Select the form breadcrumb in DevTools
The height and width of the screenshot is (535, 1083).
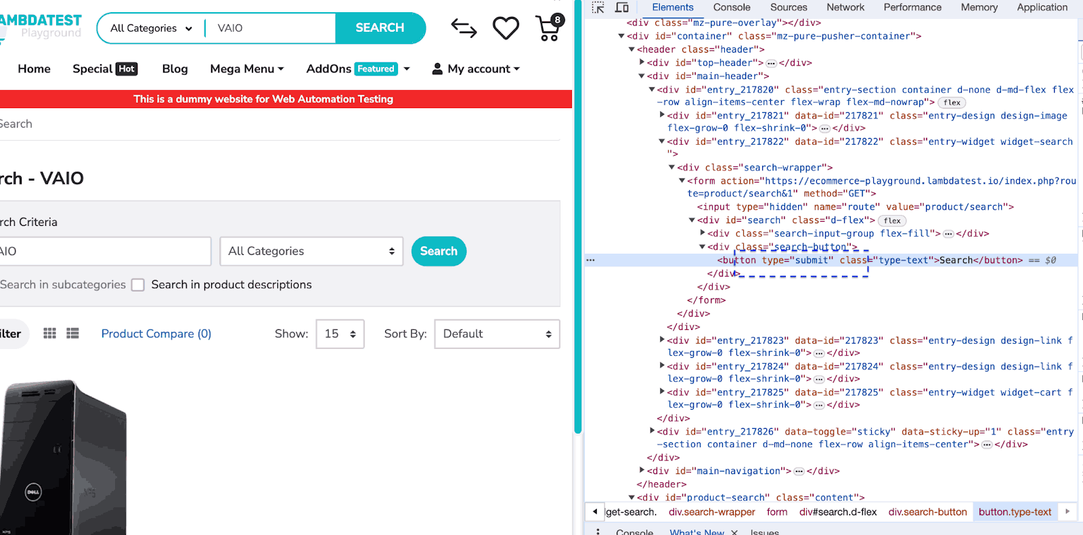[776, 512]
